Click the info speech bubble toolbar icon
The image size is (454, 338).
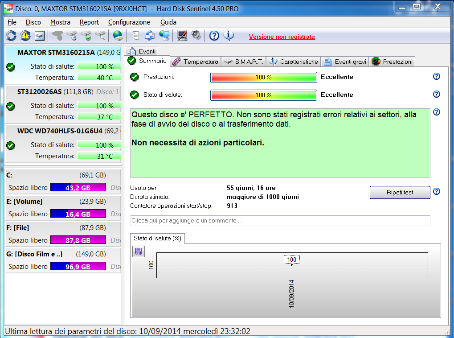229,36
